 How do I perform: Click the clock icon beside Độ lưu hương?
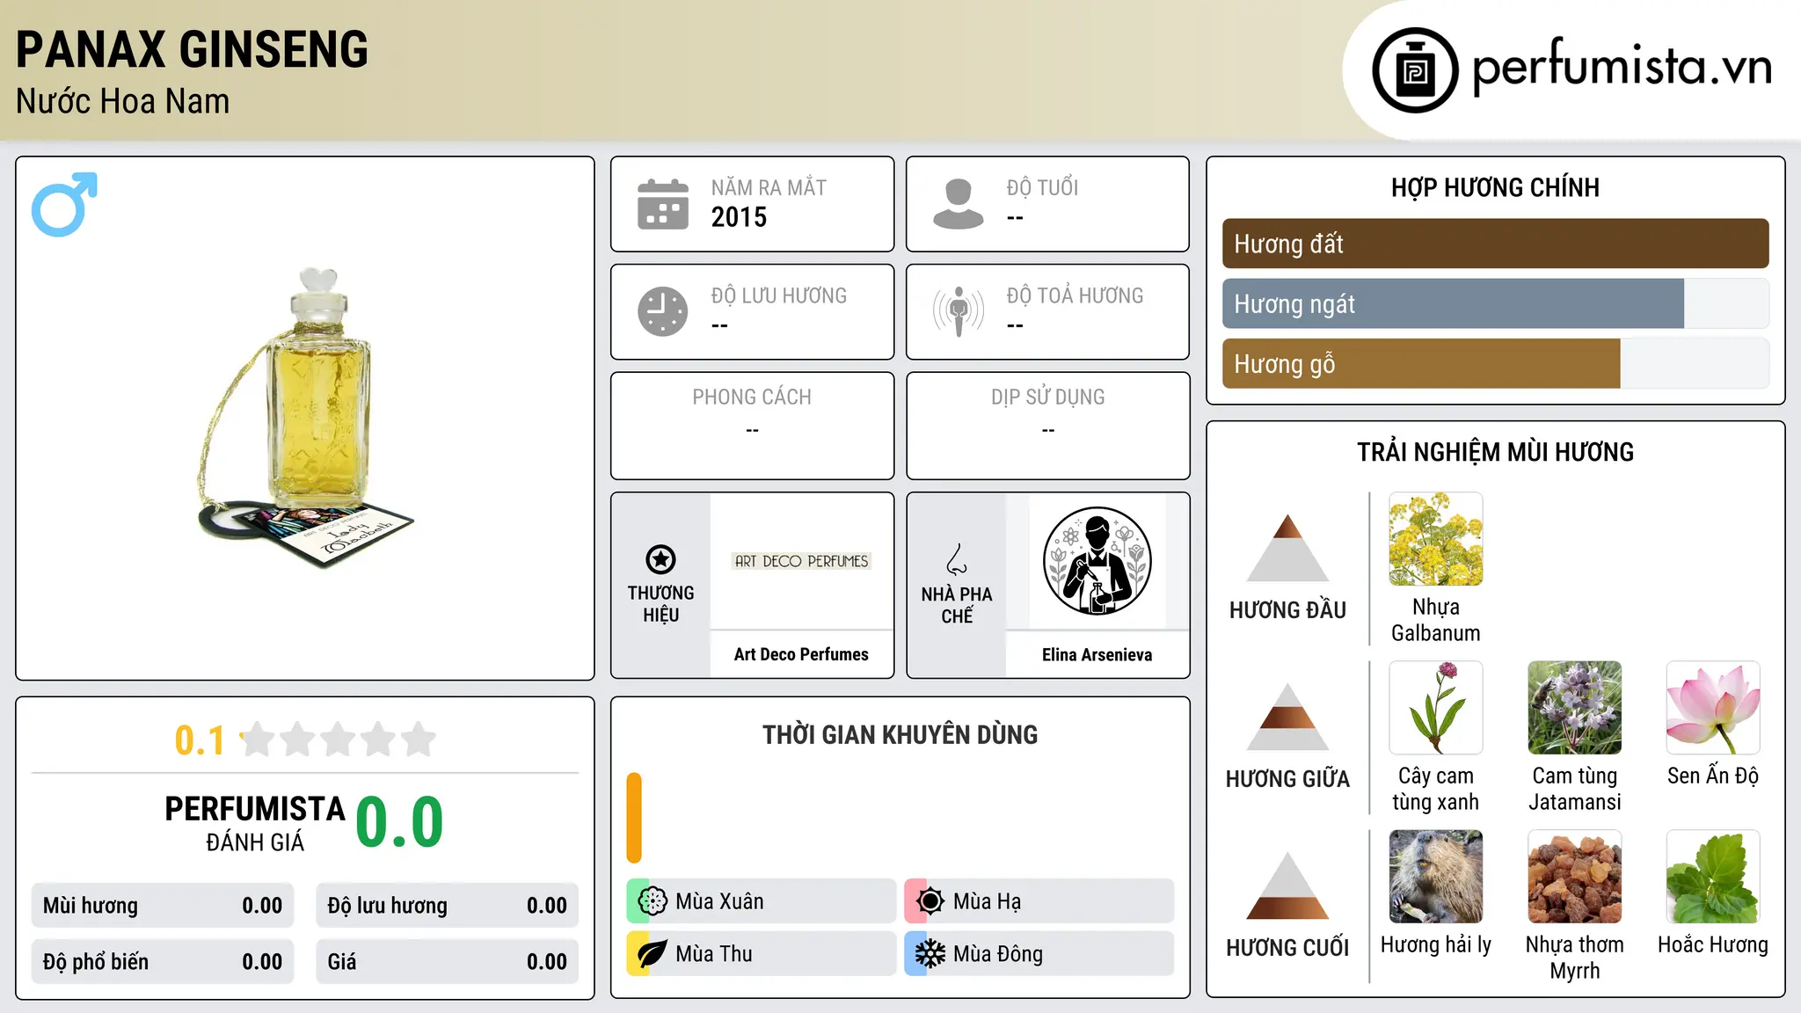point(663,311)
